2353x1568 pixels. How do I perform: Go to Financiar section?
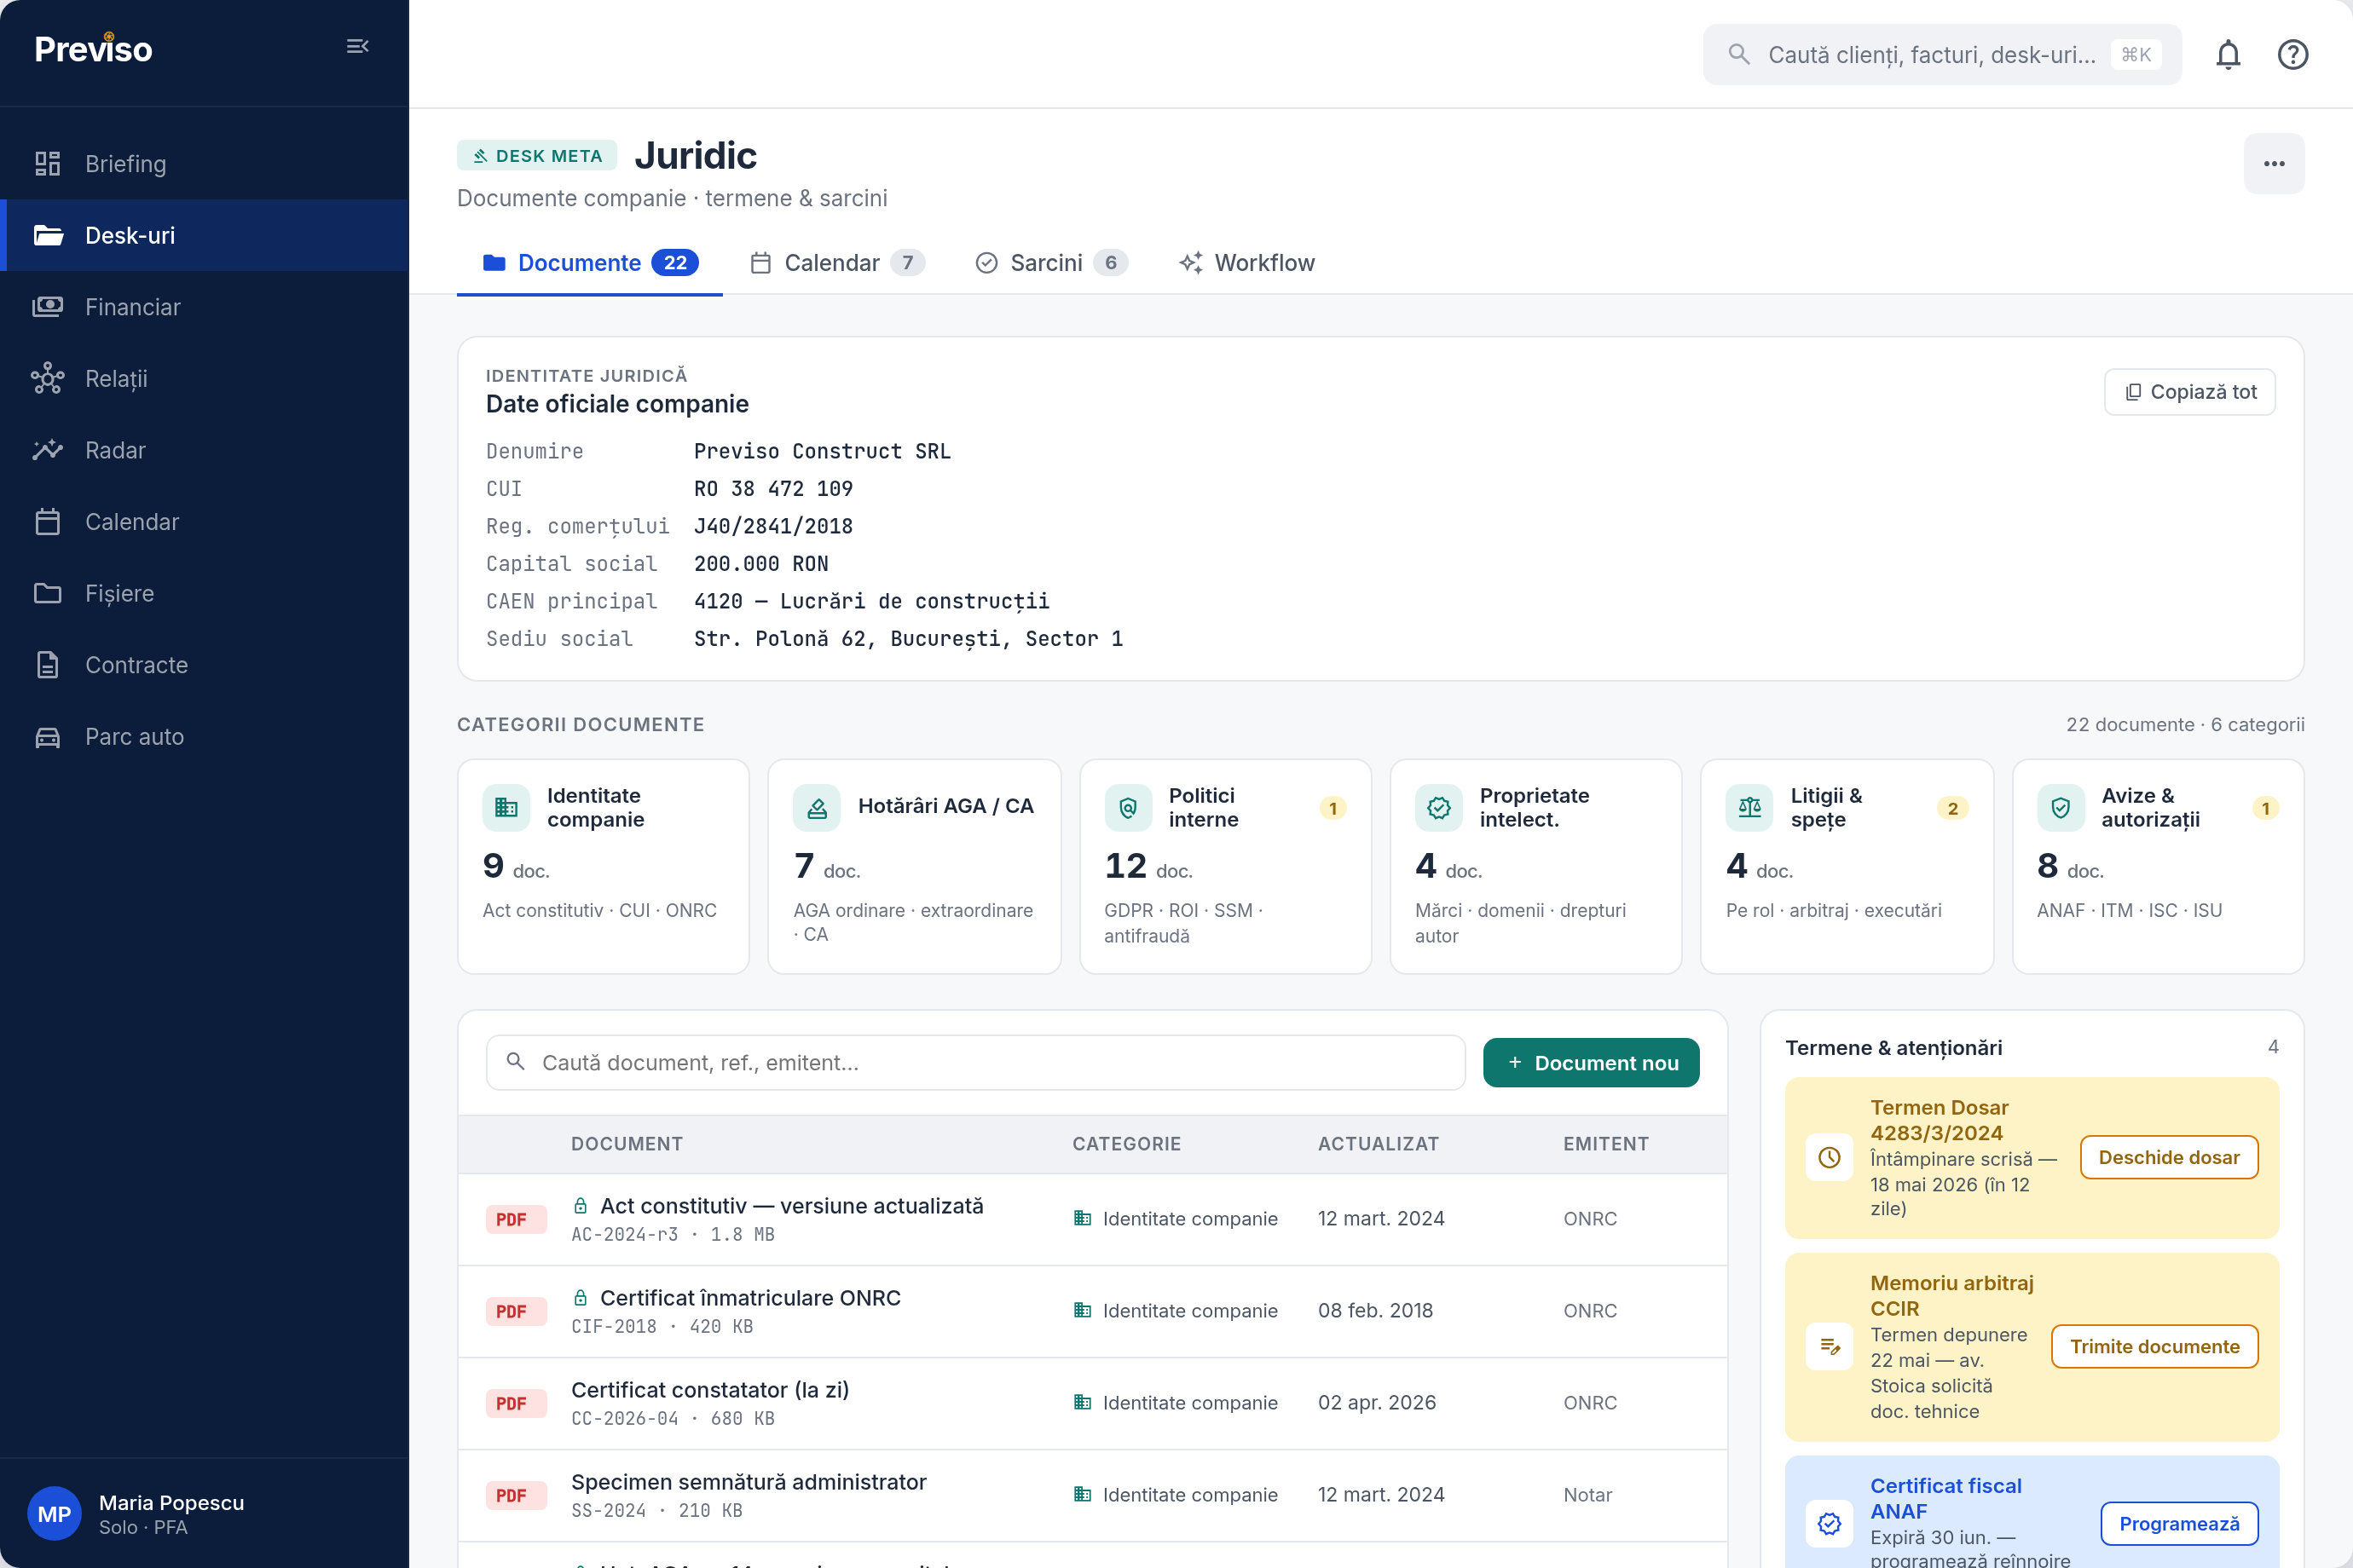pyautogui.click(x=204, y=307)
